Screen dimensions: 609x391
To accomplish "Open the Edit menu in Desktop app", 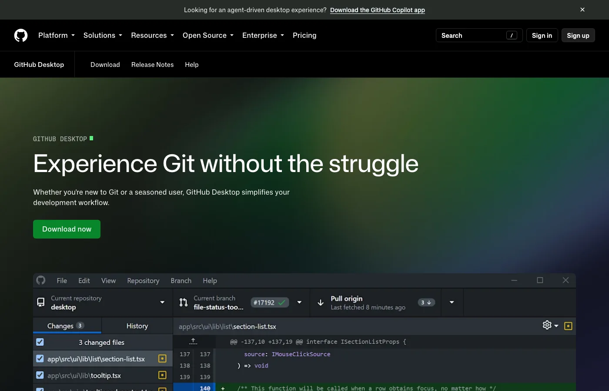I will (x=84, y=281).
